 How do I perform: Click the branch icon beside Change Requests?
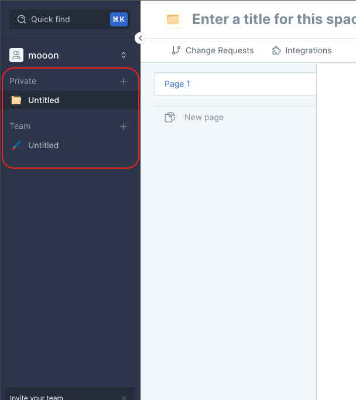[x=176, y=50]
